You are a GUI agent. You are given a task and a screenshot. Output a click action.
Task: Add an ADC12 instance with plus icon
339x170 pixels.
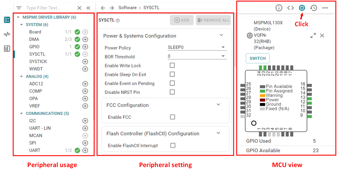(85, 84)
